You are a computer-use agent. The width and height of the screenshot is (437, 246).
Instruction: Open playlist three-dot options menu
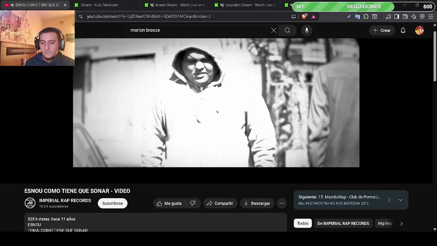coord(389,200)
